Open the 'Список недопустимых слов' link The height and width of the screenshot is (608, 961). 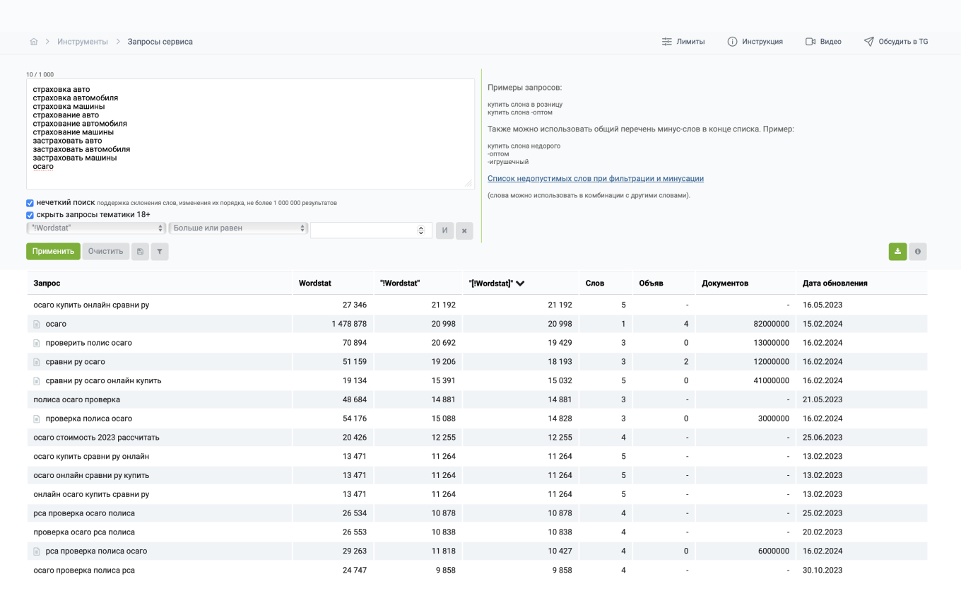(595, 179)
